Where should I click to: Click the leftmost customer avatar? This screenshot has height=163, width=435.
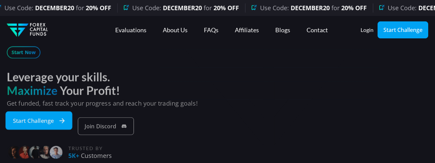(14, 152)
